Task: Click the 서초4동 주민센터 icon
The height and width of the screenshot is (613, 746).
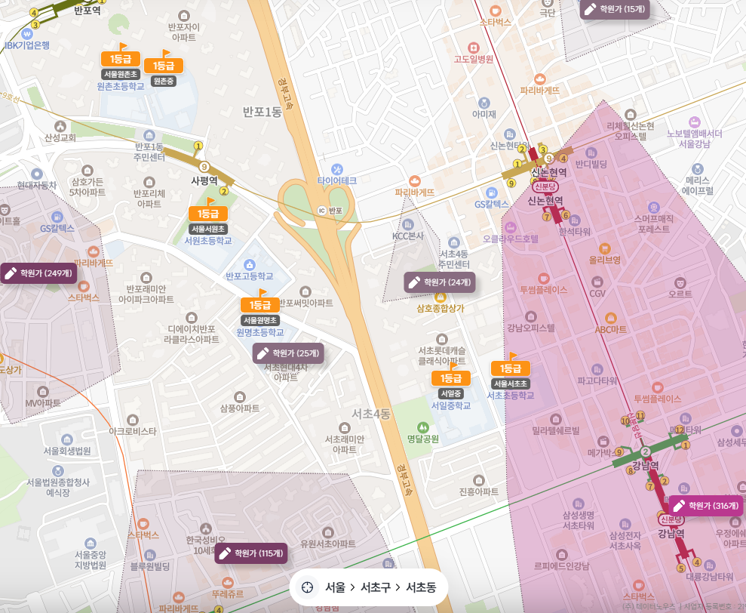Action: point(454,243)
